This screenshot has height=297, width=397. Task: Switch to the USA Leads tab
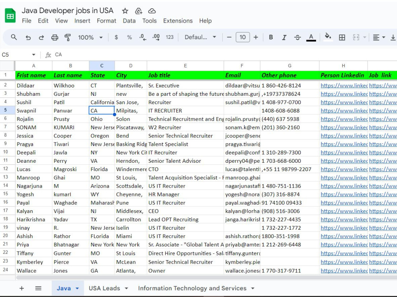tap(104, 288)
